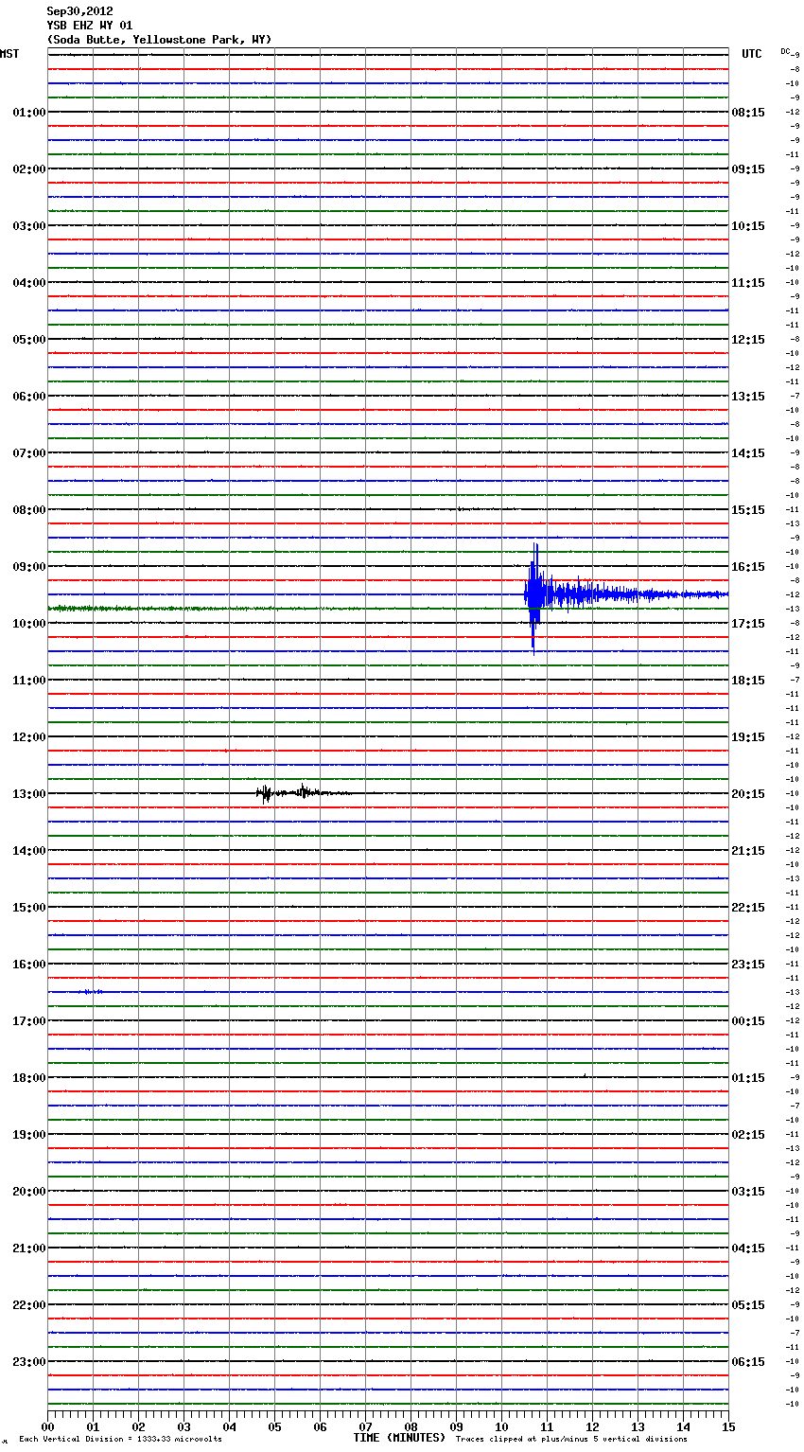Click the 03:15 UTC time label
This screenshot has width=804, height=1452.
(x=748, y=1192)
